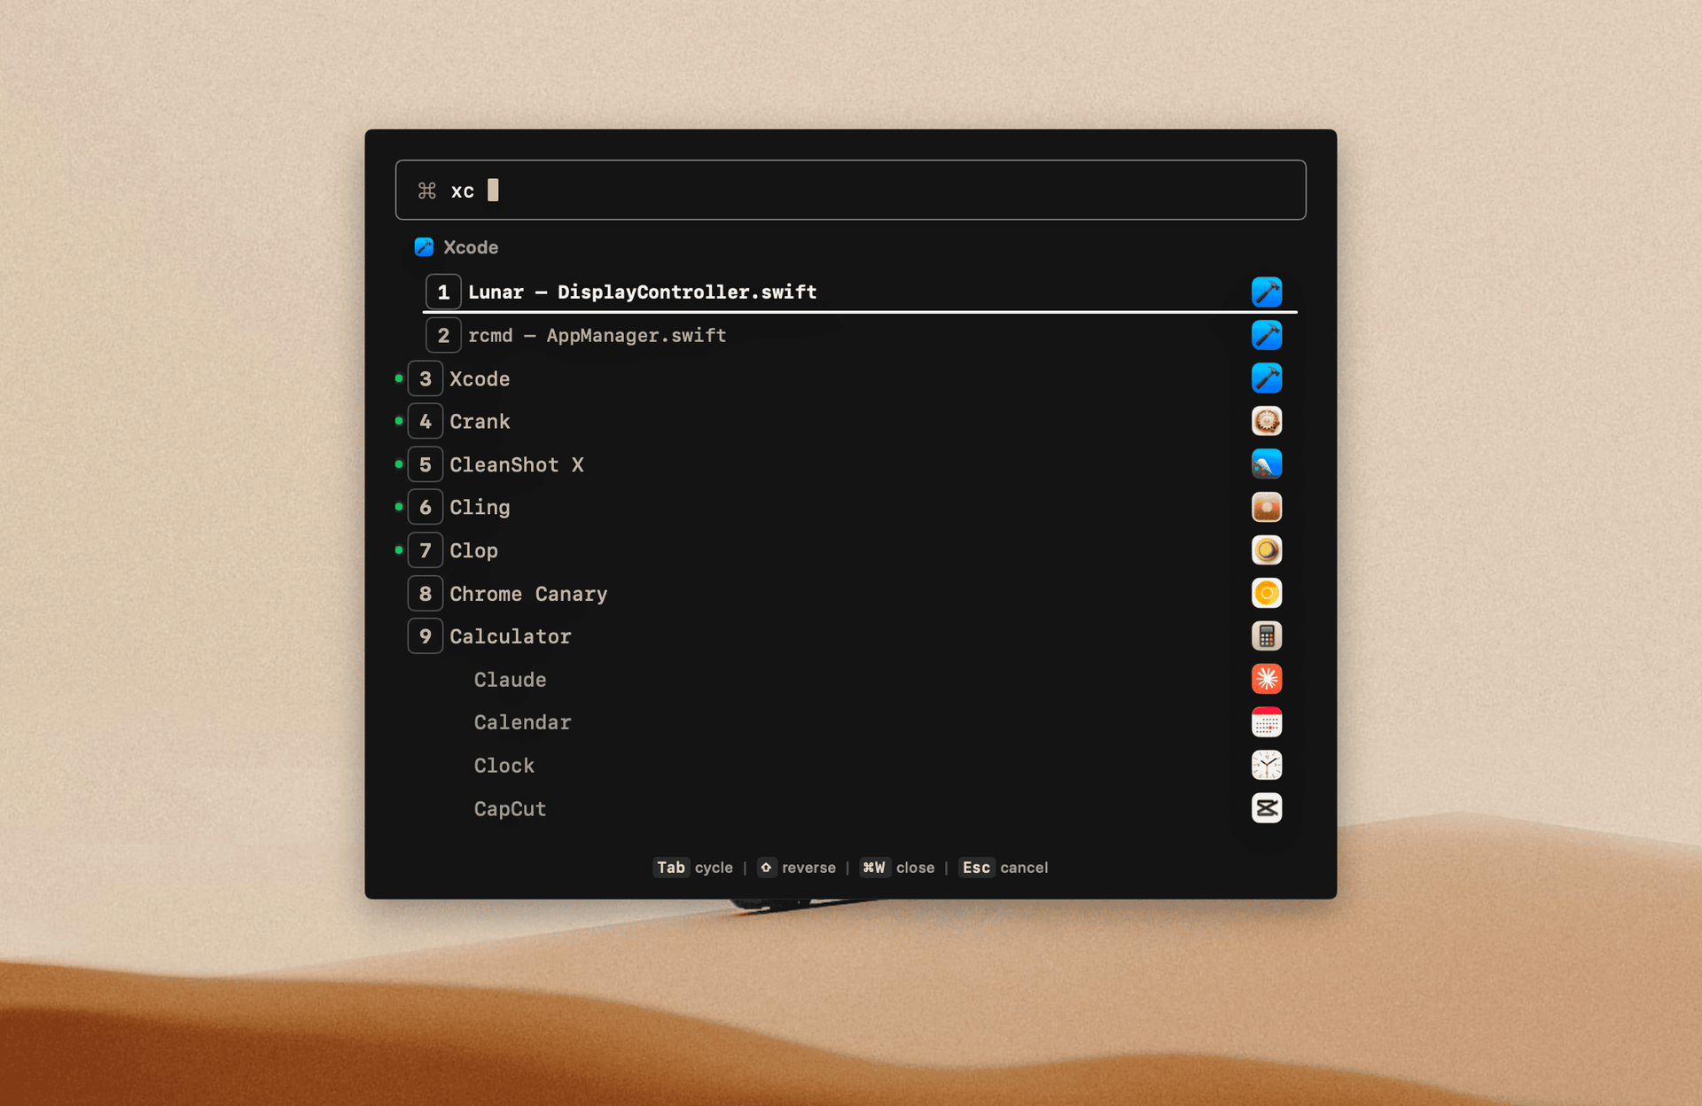Click the shift reverse hint key

click(x=766, y=867)
